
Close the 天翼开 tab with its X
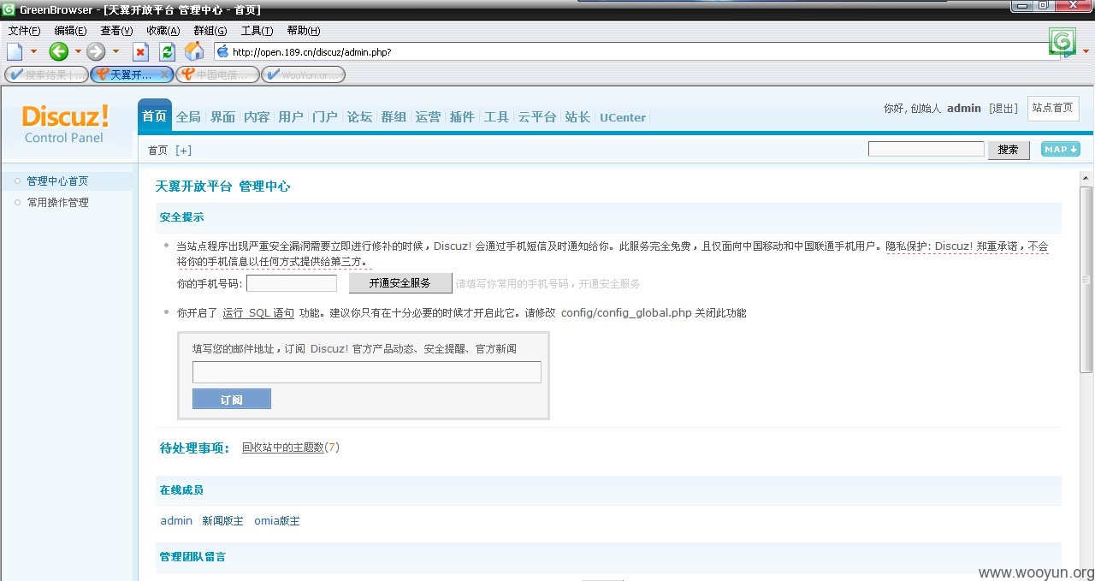click(x=165, y=74)
